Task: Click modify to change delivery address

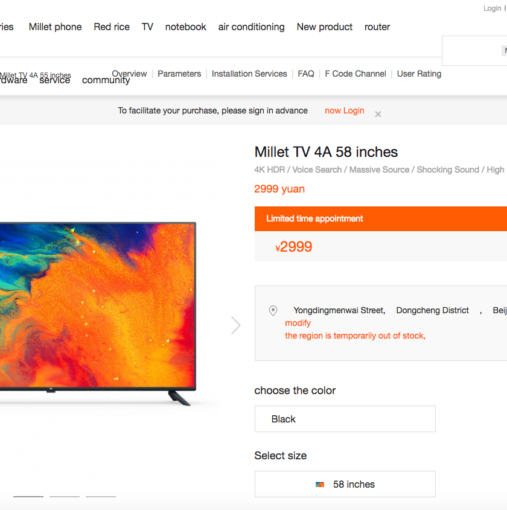Action: click(298, 323)
